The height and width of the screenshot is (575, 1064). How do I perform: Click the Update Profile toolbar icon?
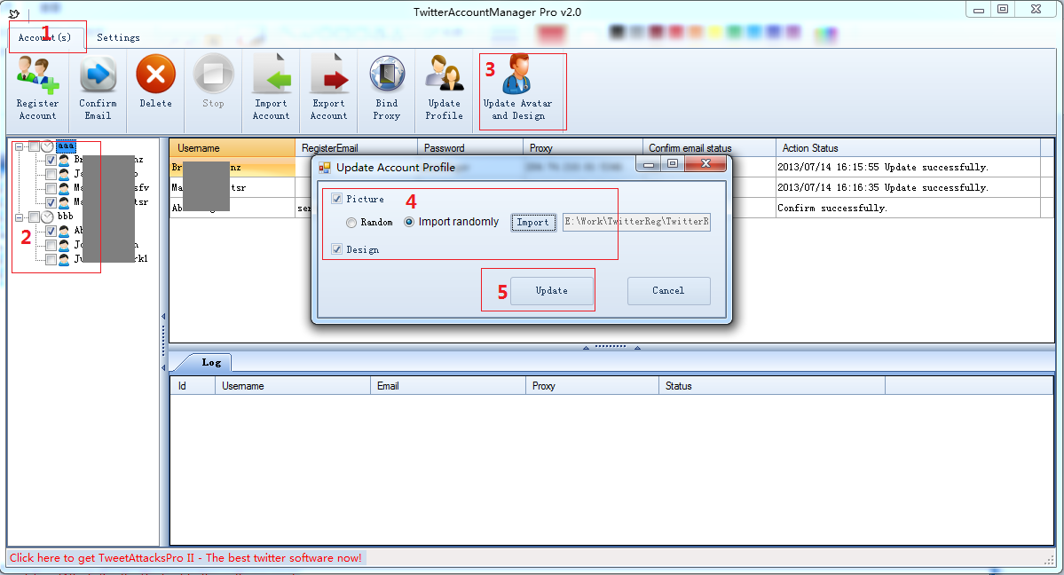click(445, 74)
